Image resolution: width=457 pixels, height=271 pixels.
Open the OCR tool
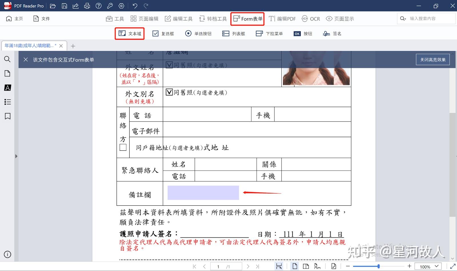310,19
